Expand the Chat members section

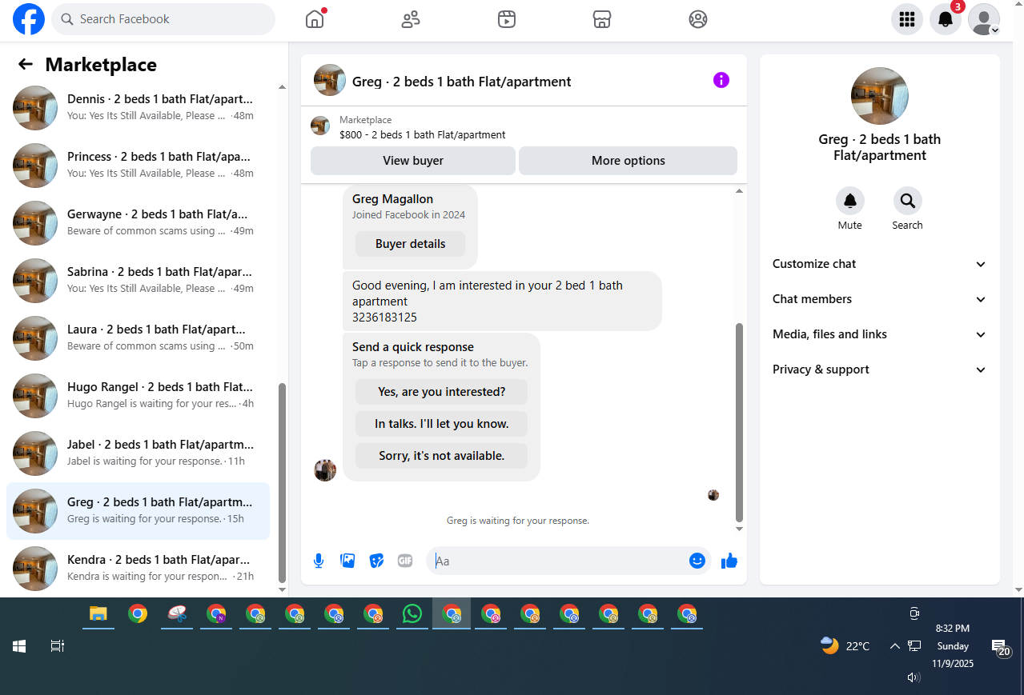[x=879, y=299]
